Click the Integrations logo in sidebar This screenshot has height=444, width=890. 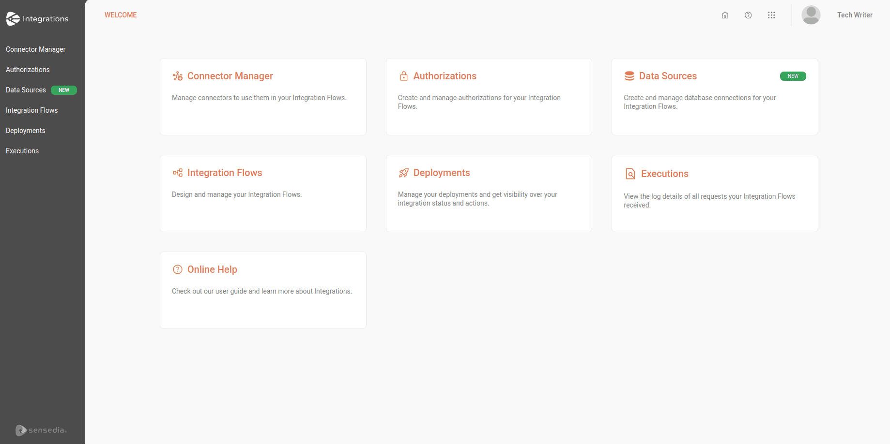click(37, 19)
